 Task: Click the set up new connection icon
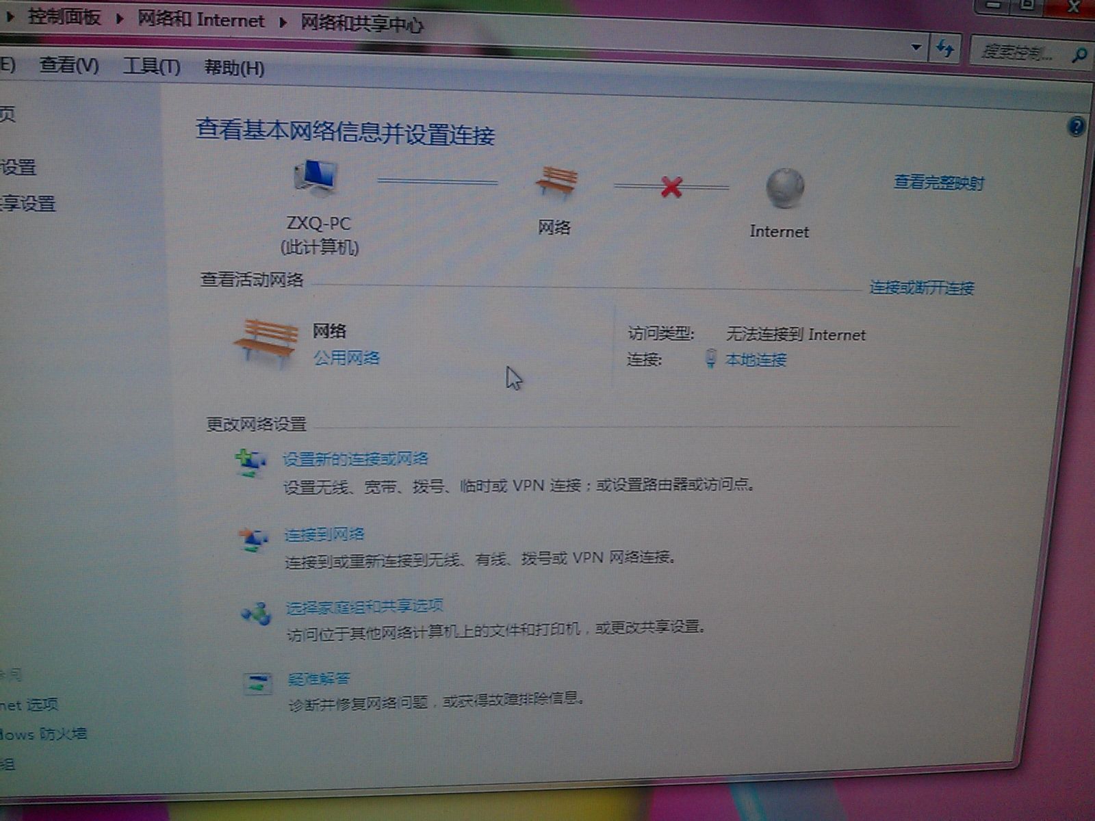tap(250, 463)
